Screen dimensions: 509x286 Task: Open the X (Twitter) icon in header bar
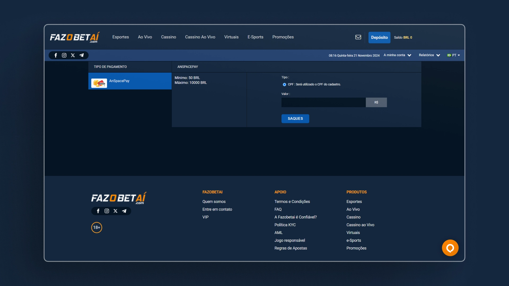point(73,55)
